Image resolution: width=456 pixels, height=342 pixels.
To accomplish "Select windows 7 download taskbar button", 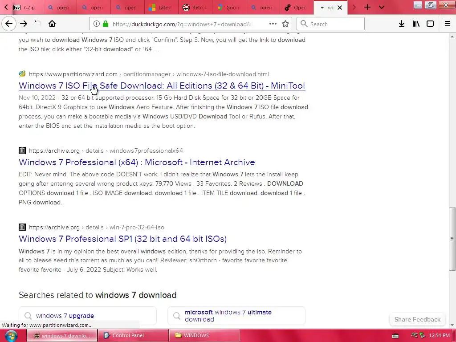I will [62, 335].
